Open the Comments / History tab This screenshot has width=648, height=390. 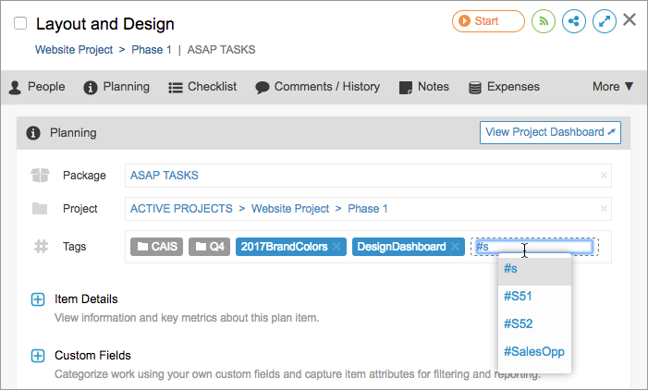pos(317,87)
